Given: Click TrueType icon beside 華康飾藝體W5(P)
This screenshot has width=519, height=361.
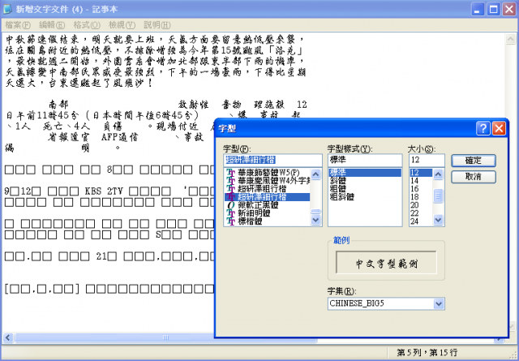Looking at the screenshot, I should pos(230,173).
